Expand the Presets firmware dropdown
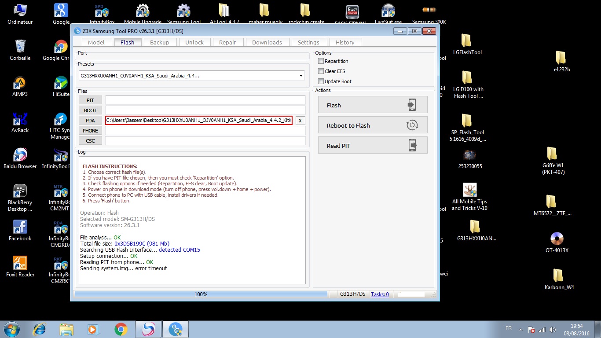Screen dimensions: 601x338 [x=301, y=76]
